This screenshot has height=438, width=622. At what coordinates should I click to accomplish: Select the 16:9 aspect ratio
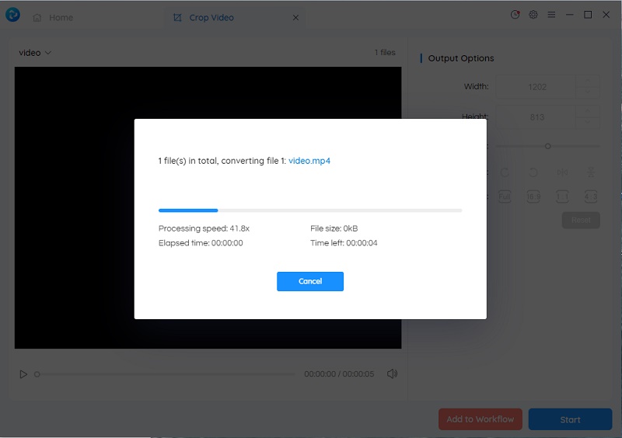533,196
